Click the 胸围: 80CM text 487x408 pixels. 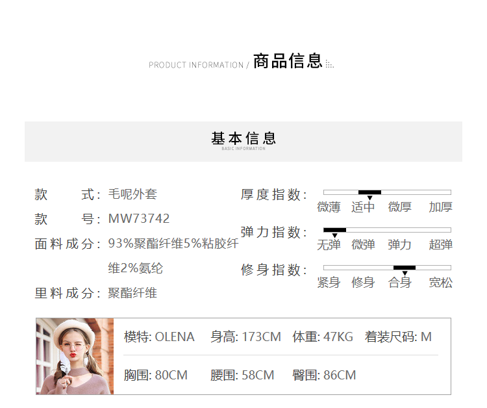(x=156, y=375)
